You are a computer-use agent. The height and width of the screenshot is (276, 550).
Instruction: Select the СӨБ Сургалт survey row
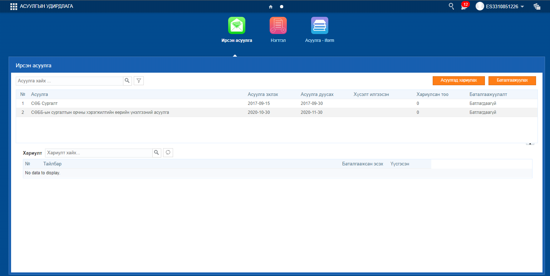tap(277, 103)
